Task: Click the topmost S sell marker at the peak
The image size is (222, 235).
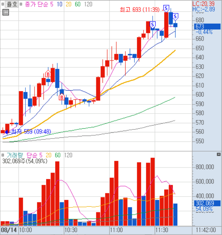Action: click(x=166, y=8)
